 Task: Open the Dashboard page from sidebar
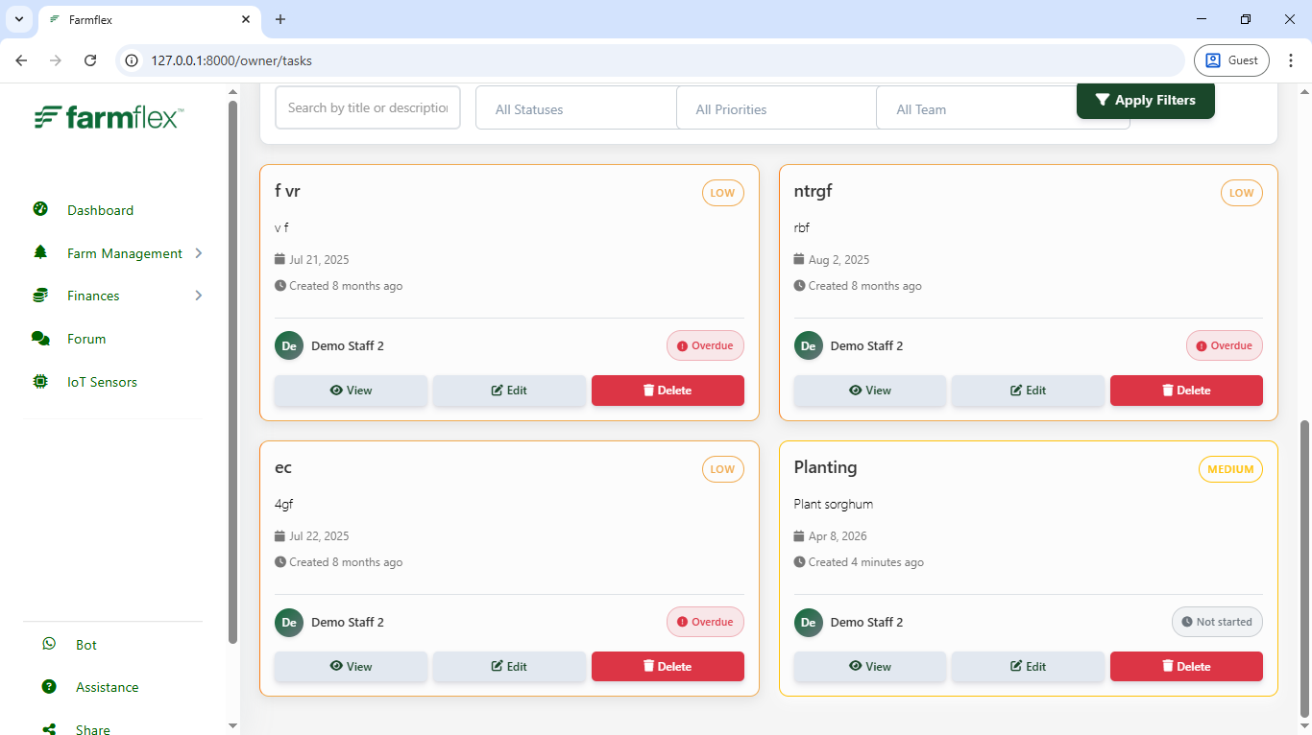(100, 210)
